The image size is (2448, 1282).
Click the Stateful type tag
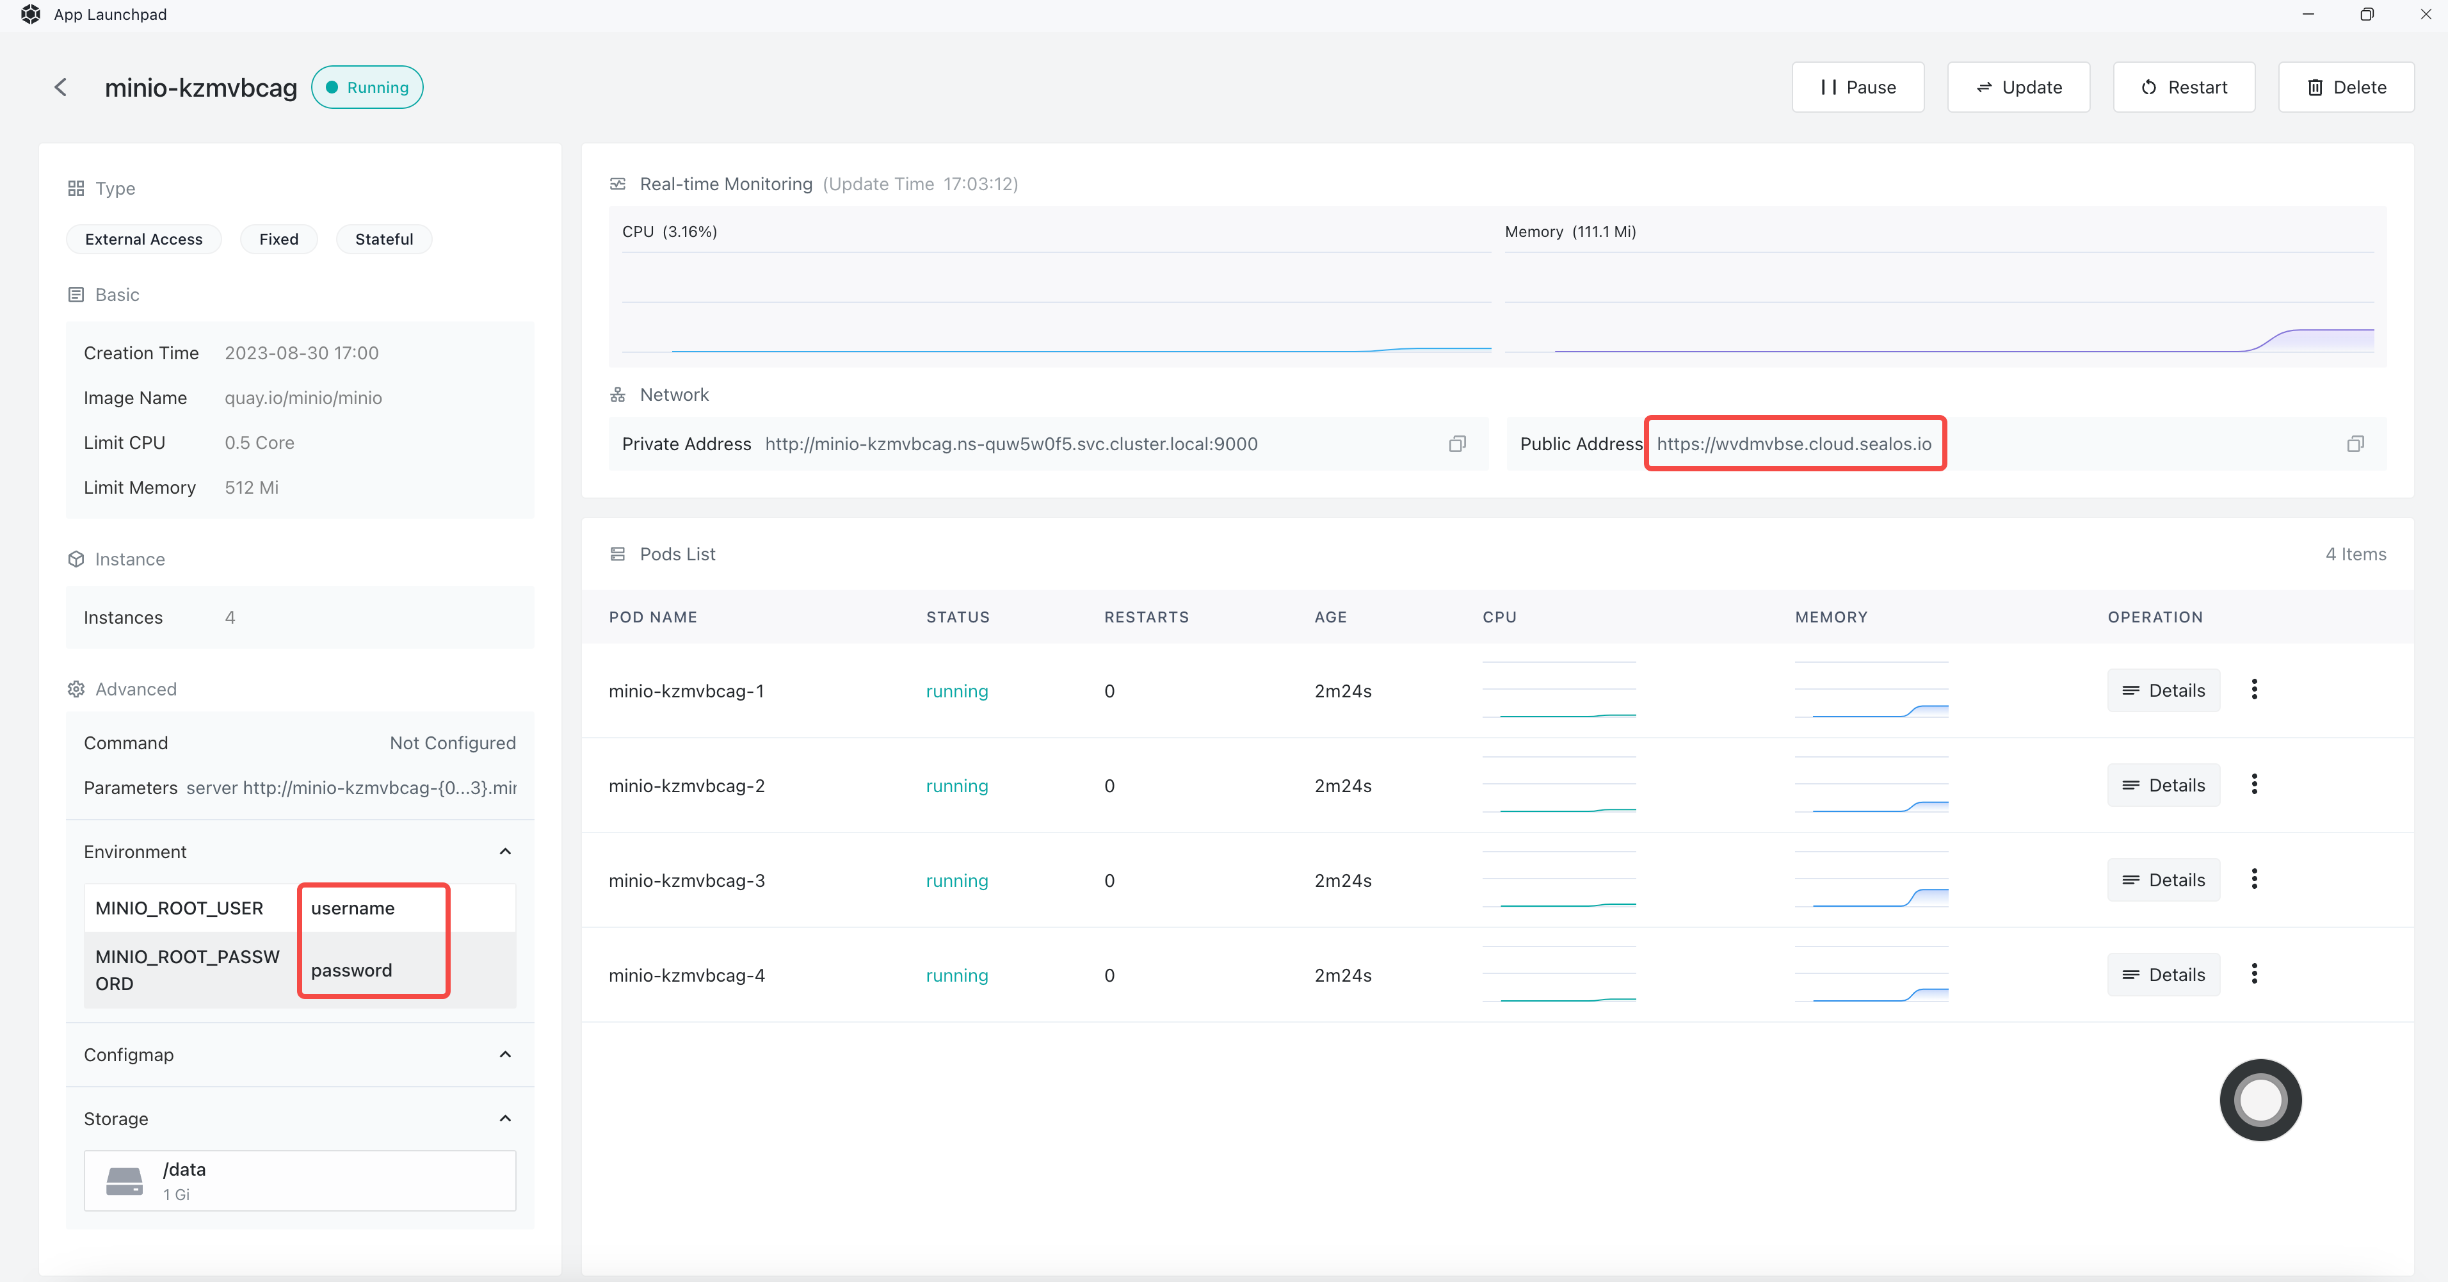coord(384,239)
